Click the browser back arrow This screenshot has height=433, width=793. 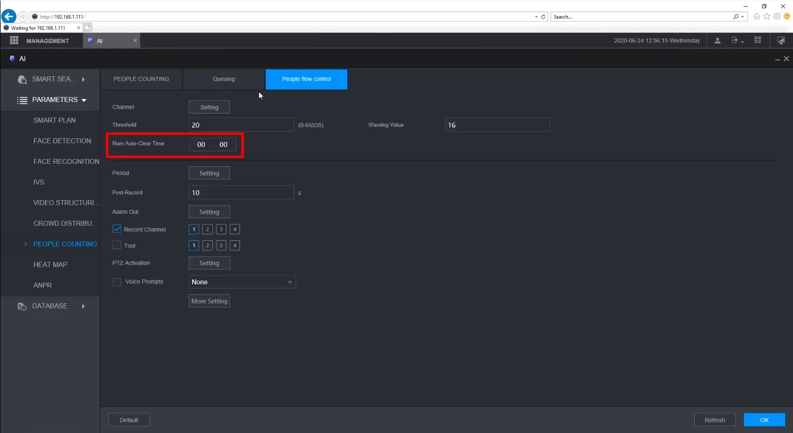(x=8, y=16)
